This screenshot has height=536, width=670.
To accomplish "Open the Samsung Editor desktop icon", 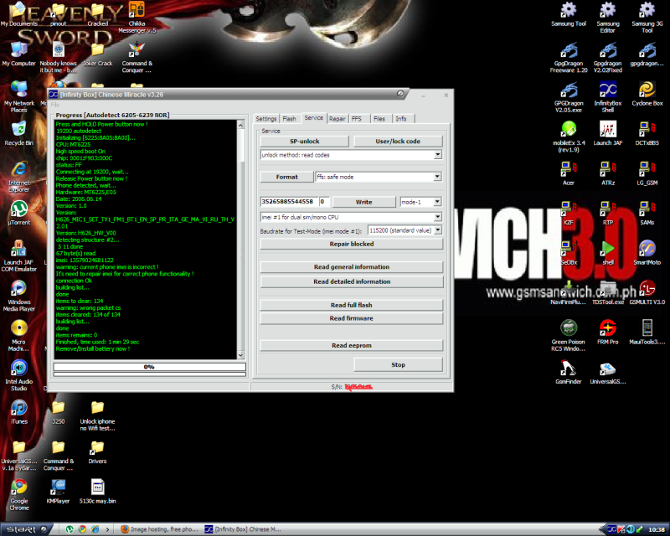I will pyautogui.click(x=608, y=17).
